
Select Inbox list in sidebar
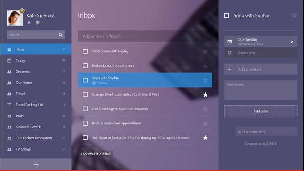click(36, 49)
